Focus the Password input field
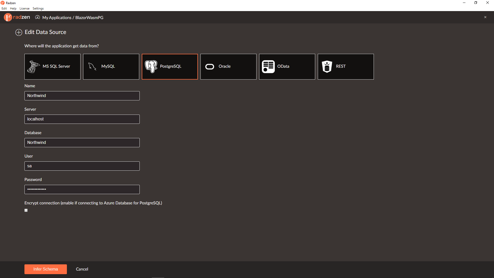Screen dimensions: 494x278 pos(82,189)
